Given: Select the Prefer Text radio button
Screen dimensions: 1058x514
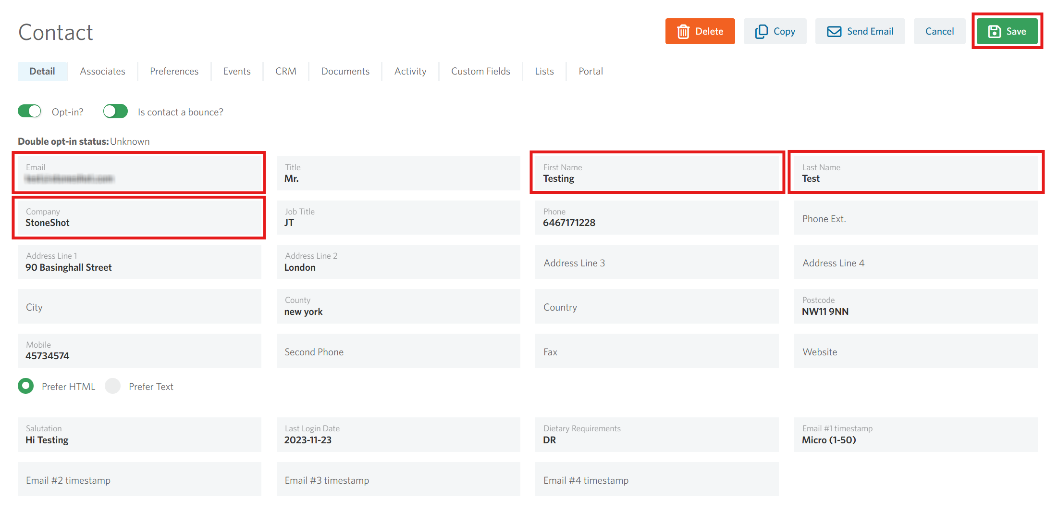Looking at the screenshot, I should pos(112,386).
